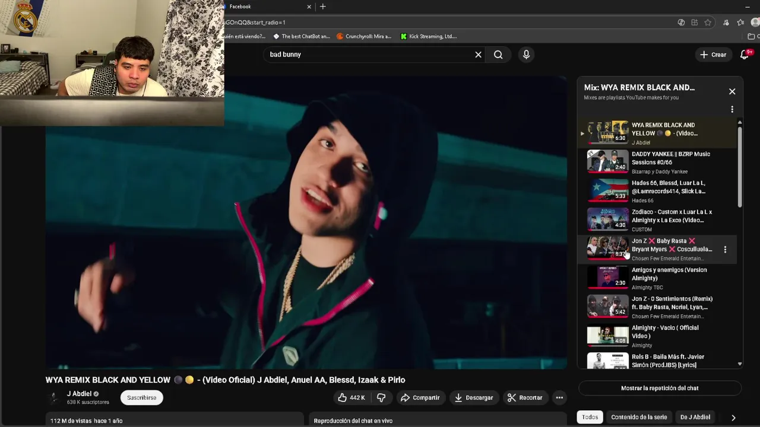Viewport: 760px width, 427px height.
Task: Play Almighty - Vacío thumbnail
Action: 607,335
